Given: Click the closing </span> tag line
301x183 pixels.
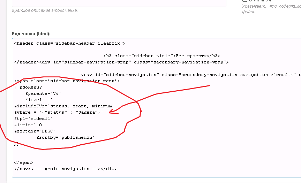Looking at the screenshot, I should click(24, 162).
